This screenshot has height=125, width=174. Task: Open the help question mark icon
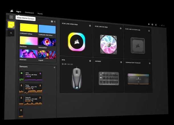pyautogui.click(x=152, y=24)
